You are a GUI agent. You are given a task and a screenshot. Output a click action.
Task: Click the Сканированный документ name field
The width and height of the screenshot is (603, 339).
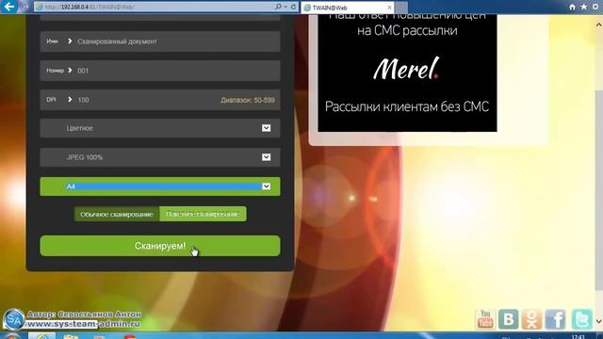[x=160, y=41]
